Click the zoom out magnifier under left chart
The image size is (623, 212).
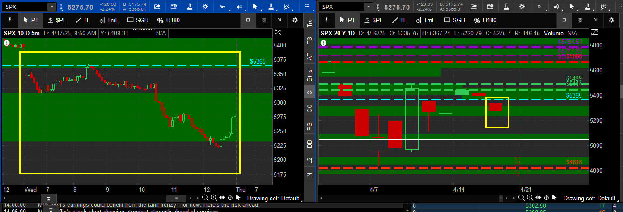pyautogui.click(x=205, y=198)
